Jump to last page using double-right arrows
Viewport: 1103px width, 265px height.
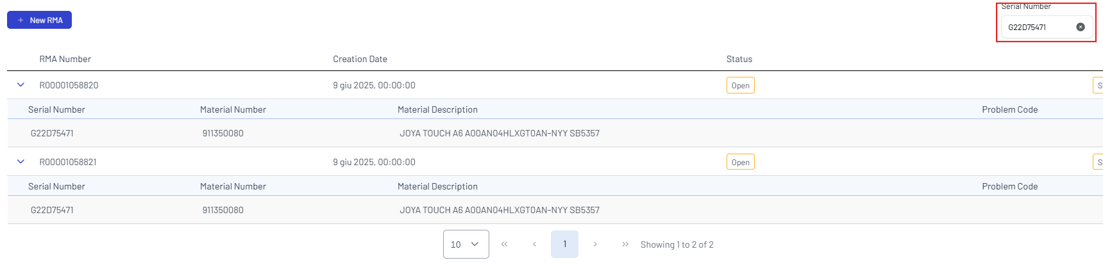pyautogui.click(x=625, y=244)
